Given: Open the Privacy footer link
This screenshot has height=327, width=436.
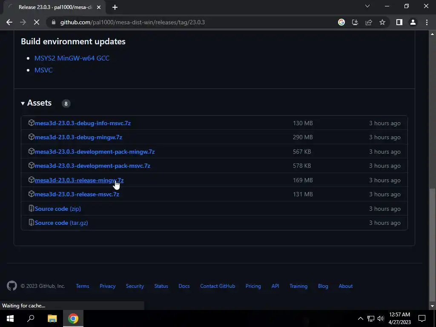Looking at the screenshot, I should tap(108, 286).
